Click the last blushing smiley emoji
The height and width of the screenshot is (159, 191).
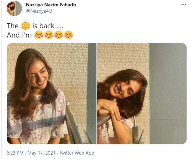68,35
